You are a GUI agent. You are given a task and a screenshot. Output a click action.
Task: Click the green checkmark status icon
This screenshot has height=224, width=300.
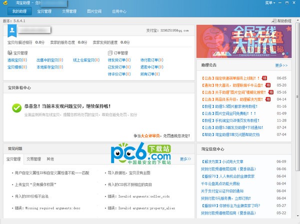[15, 106]
